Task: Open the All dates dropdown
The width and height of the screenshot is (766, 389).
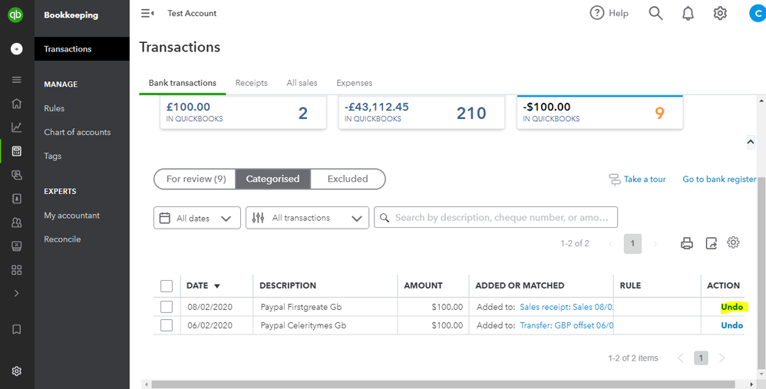Action: point(197,218)
